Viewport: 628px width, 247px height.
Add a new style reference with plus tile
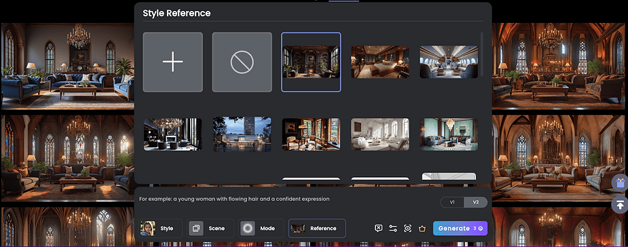point(172,62)
